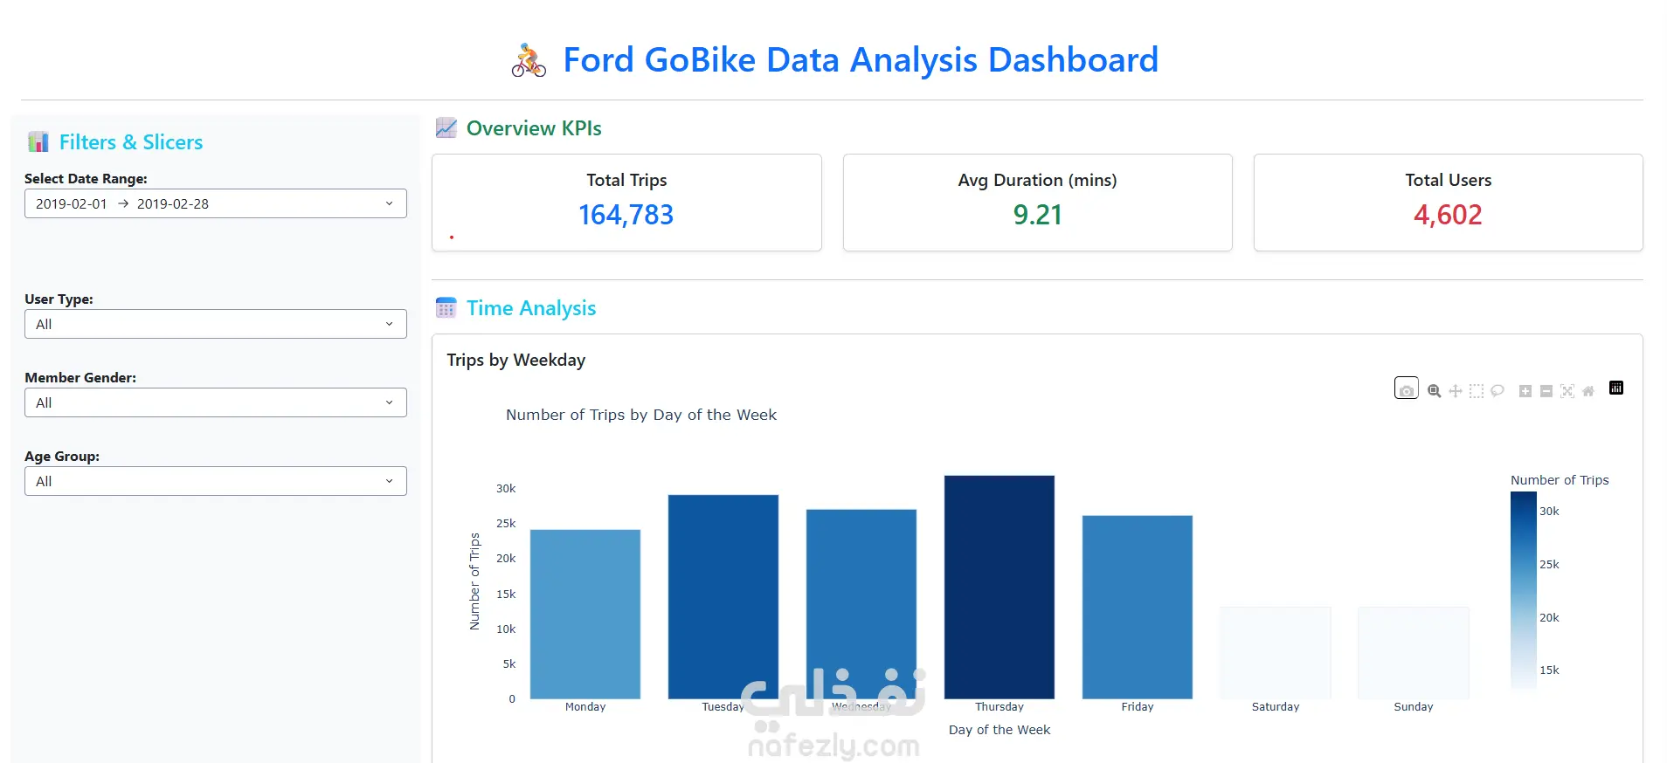Enable the Lasso Select tool
The image size is (1667, 763).
[1497, 391]
